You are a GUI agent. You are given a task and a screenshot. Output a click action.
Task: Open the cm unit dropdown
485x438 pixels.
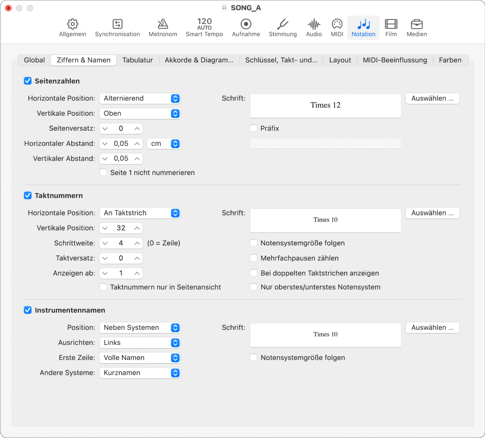(x=164, y=144)
